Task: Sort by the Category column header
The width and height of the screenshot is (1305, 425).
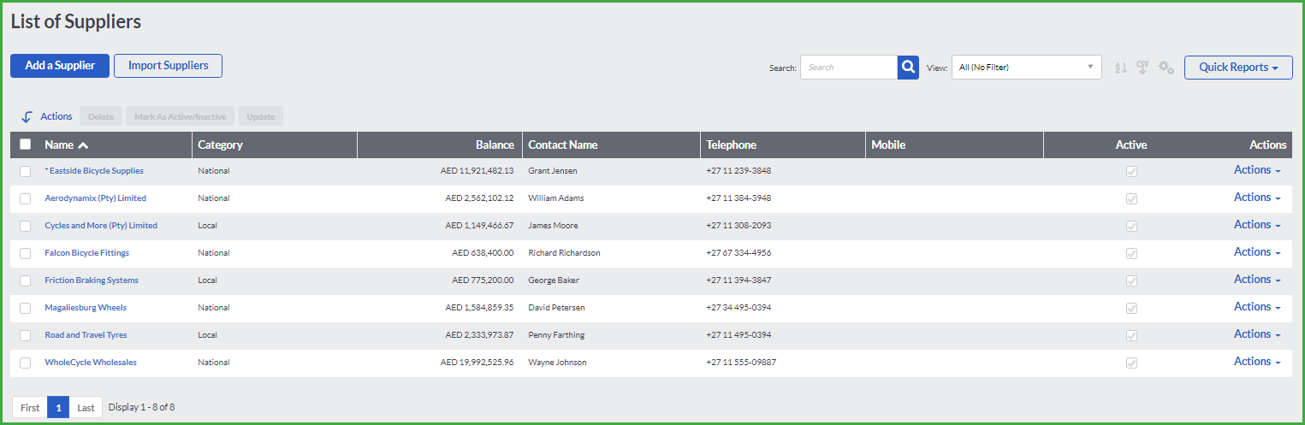Action: (x=220, y=145)
